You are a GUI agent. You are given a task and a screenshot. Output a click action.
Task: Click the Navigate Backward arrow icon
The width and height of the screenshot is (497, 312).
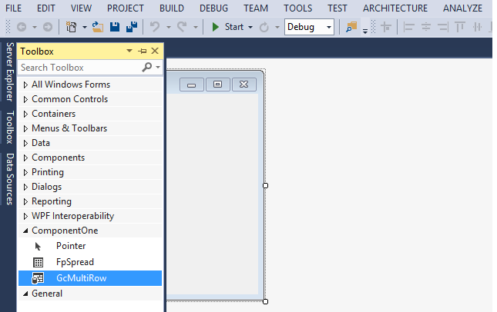pyautogui.click(x=22, y=27)
